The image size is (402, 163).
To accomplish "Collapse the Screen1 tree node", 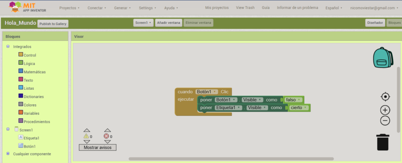I will point(8,129).
